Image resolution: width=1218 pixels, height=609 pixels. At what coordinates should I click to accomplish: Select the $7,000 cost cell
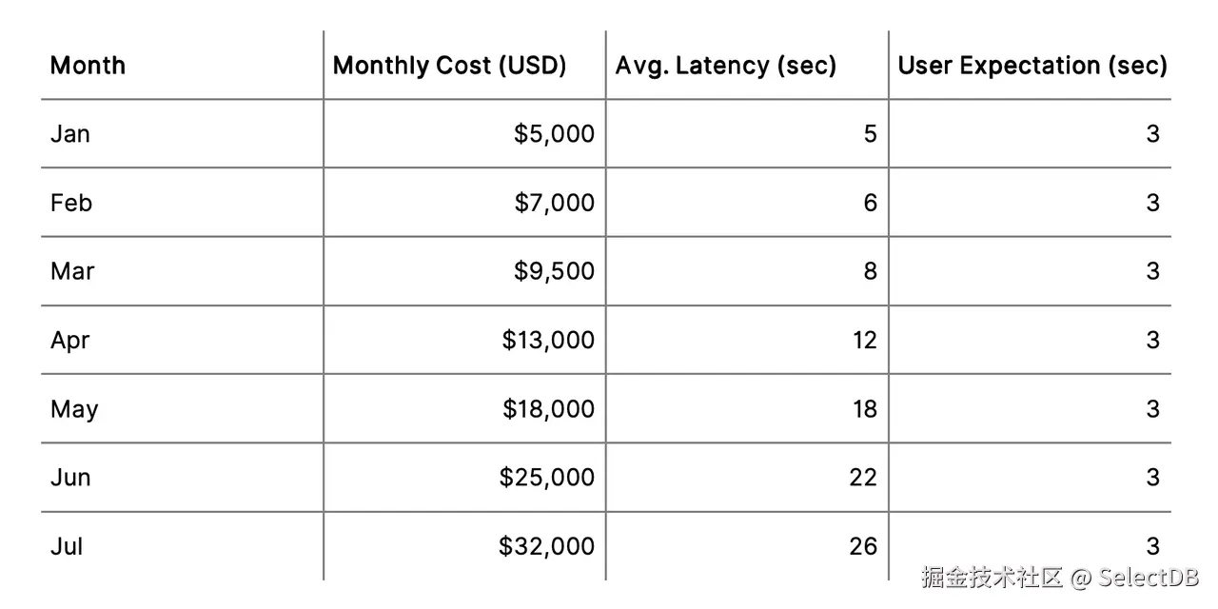coord(554,203)
